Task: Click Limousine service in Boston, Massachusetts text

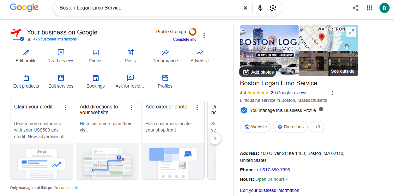Action: pyautogui.click(x=283, y=100)
